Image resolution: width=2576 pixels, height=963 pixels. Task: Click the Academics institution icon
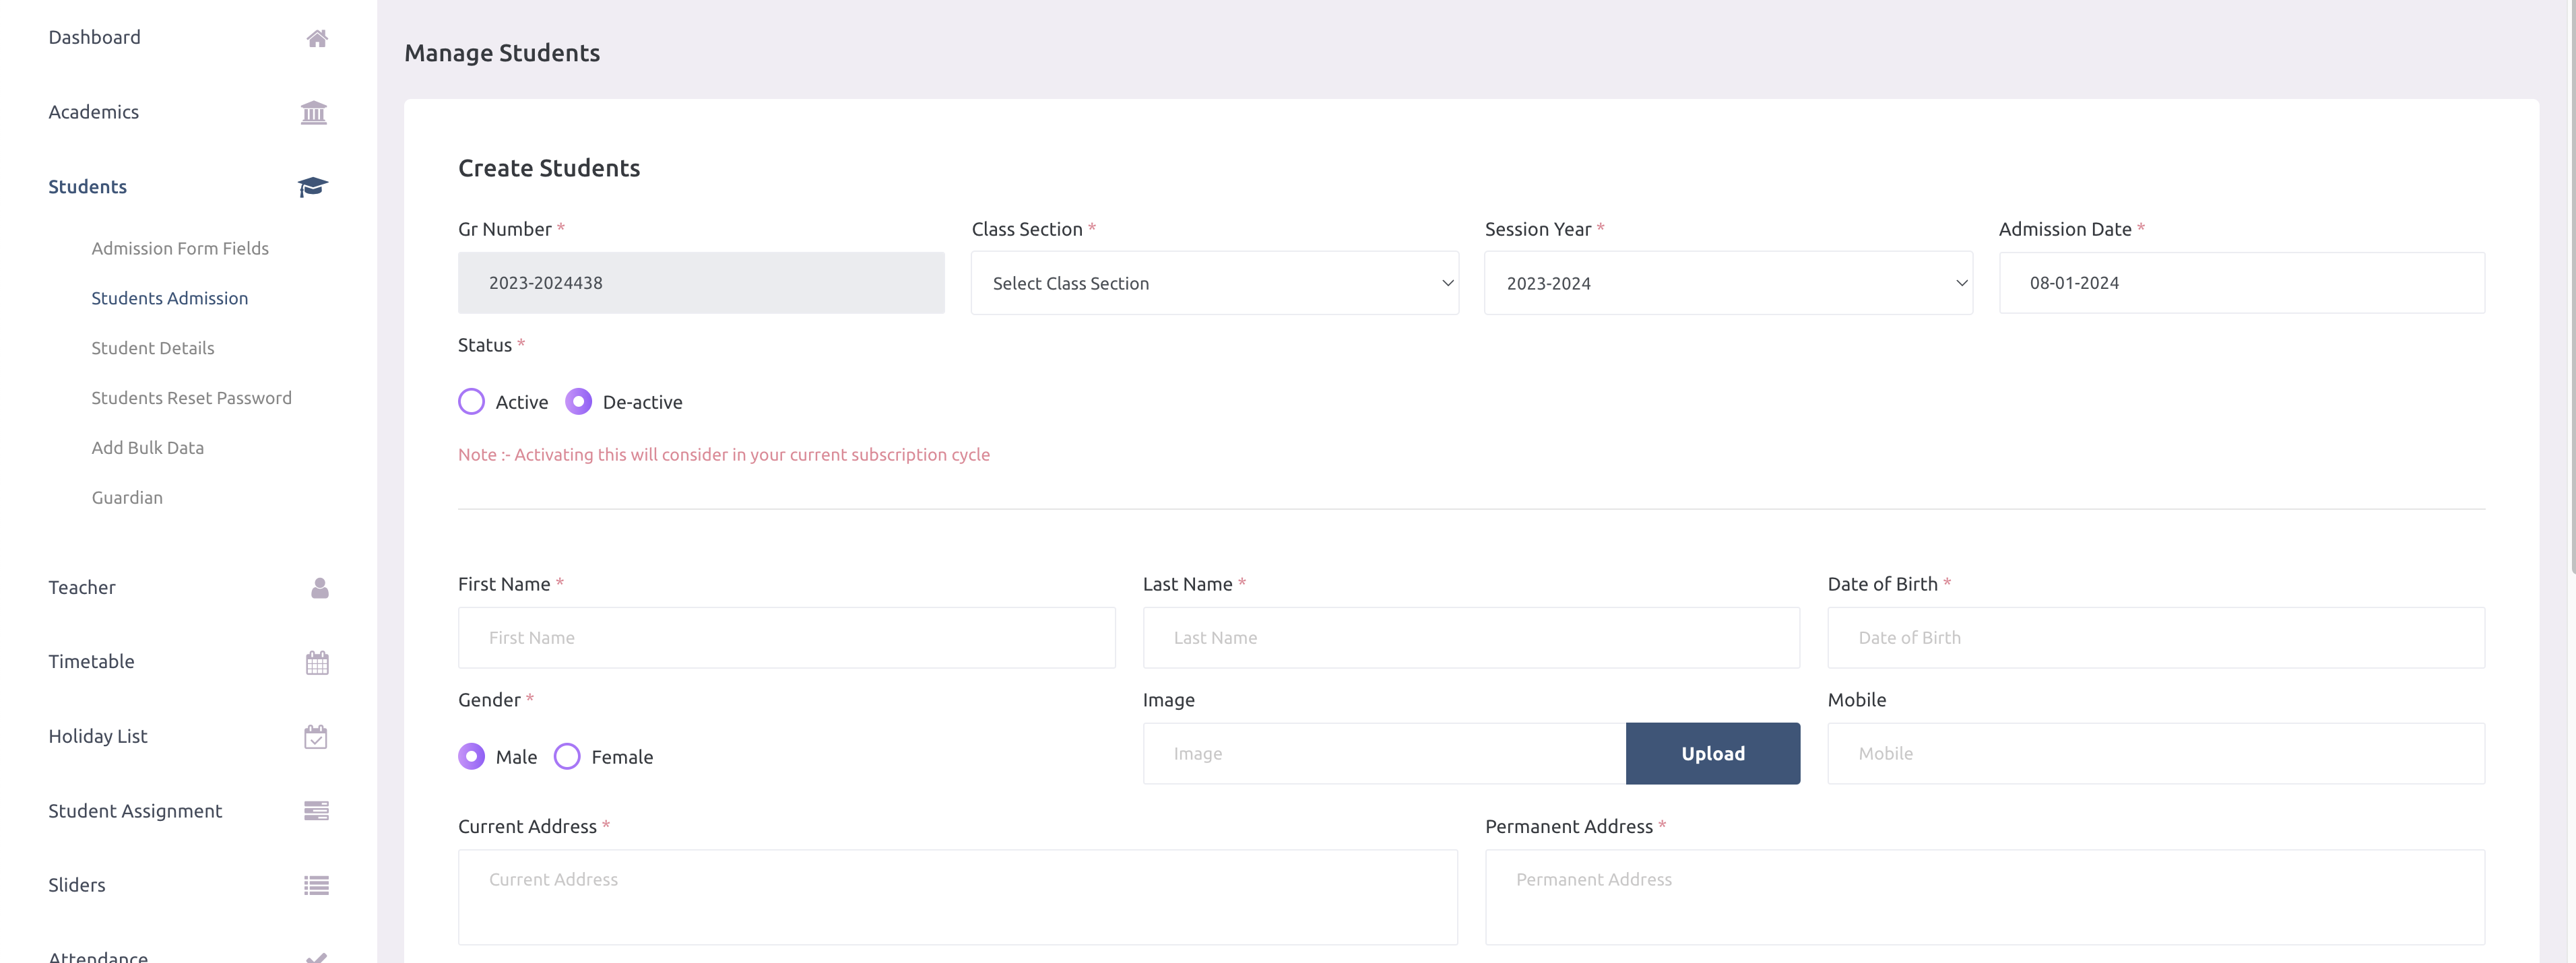click(x=314, y=112)
